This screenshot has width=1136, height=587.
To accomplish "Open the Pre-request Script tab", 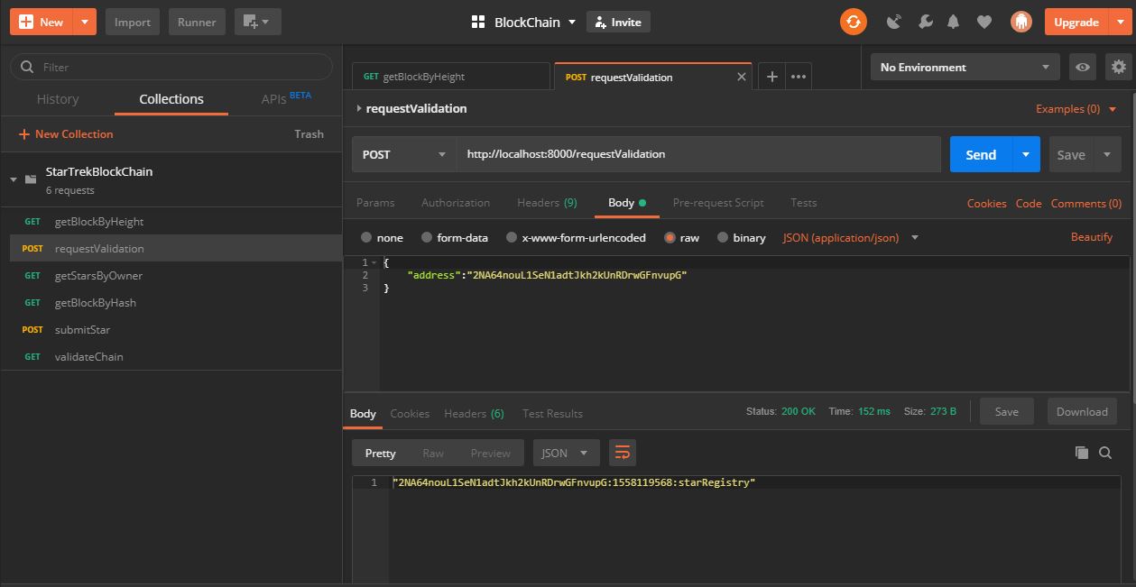I will point(718,203).
